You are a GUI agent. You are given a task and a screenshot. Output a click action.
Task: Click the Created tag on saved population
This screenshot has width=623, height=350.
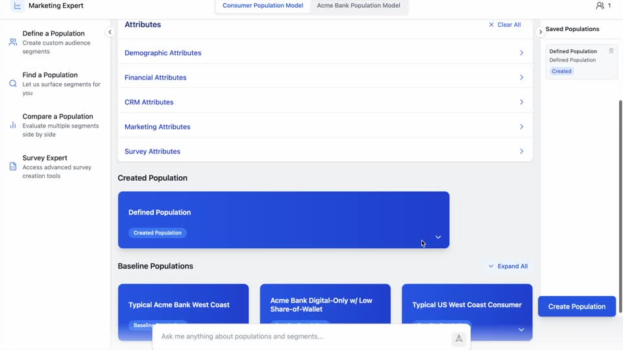pos(561,71)
